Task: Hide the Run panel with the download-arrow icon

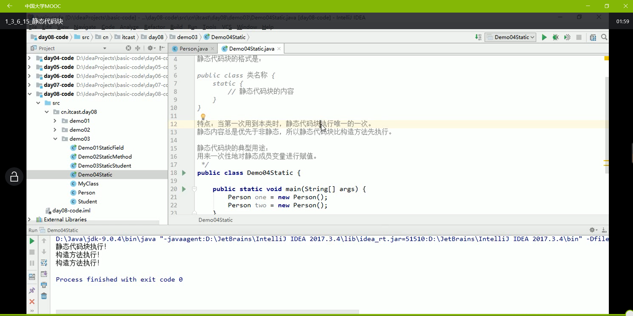Action: [x=604, y=230]
